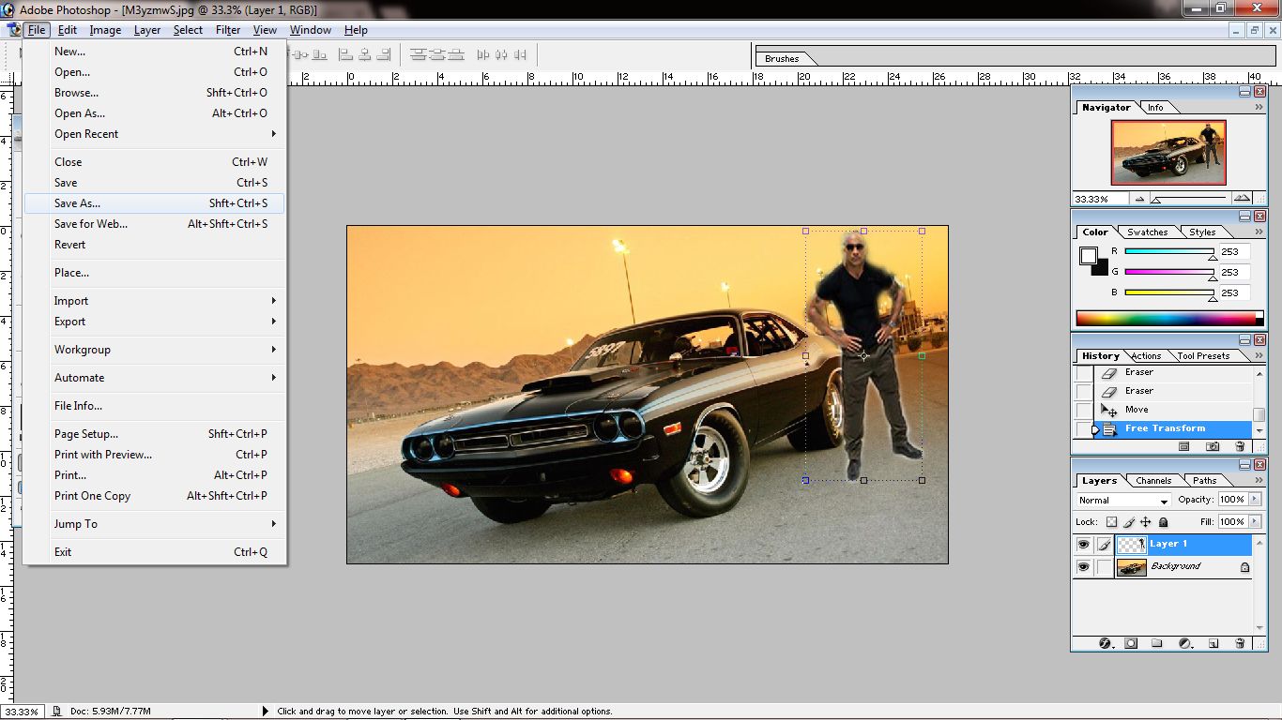Create a new layer set folder
Screen dimensions: 1282x720
point(1156,643)
